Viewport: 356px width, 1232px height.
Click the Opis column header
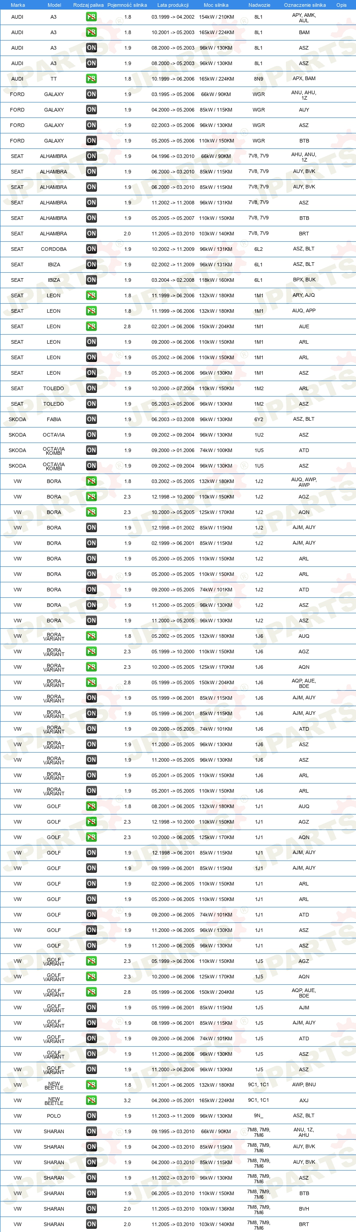pyautogui.click(x=341, y=5)
